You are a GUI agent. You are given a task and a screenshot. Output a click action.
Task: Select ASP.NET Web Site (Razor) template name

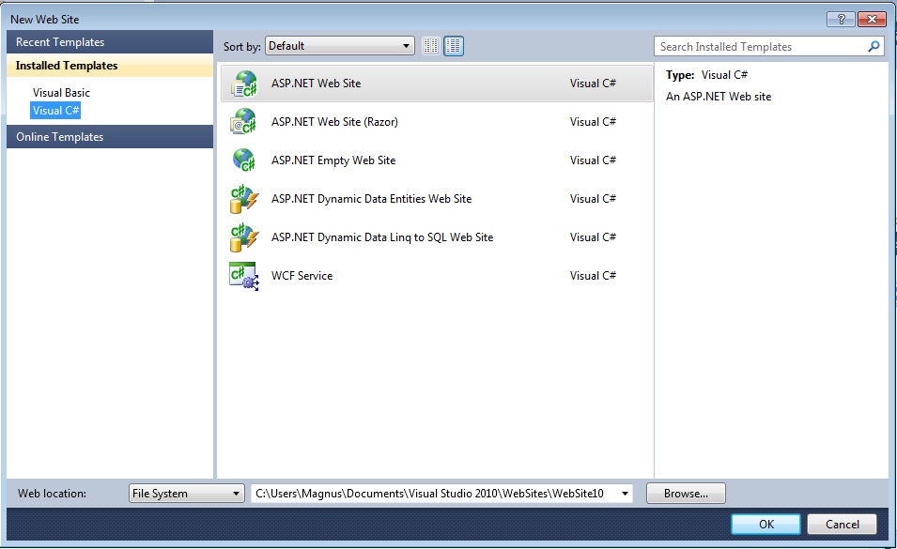click(334, 122)
